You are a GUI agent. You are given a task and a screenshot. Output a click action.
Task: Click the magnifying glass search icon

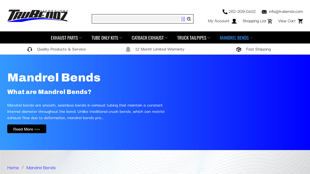189,19
